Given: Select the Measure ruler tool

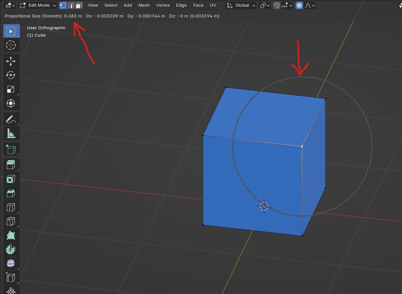Looking at the screenshot, I should tap(11, 133).
